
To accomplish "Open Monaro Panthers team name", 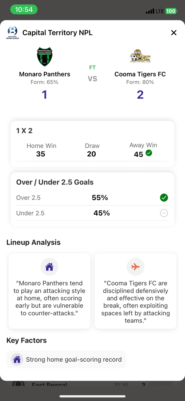I will 45,74.
